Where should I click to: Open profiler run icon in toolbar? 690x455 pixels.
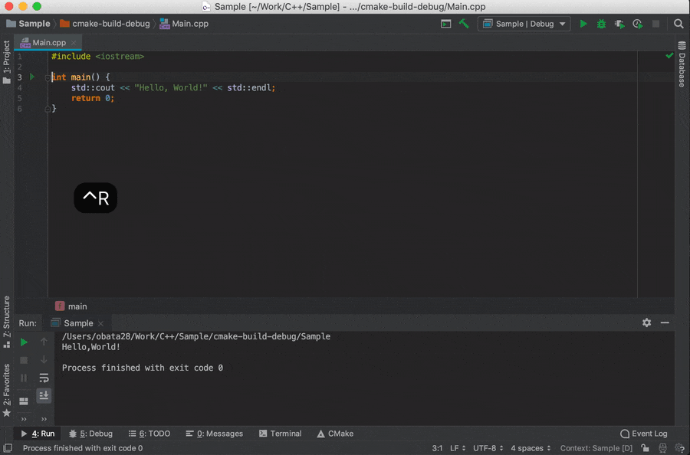point(638,24)
